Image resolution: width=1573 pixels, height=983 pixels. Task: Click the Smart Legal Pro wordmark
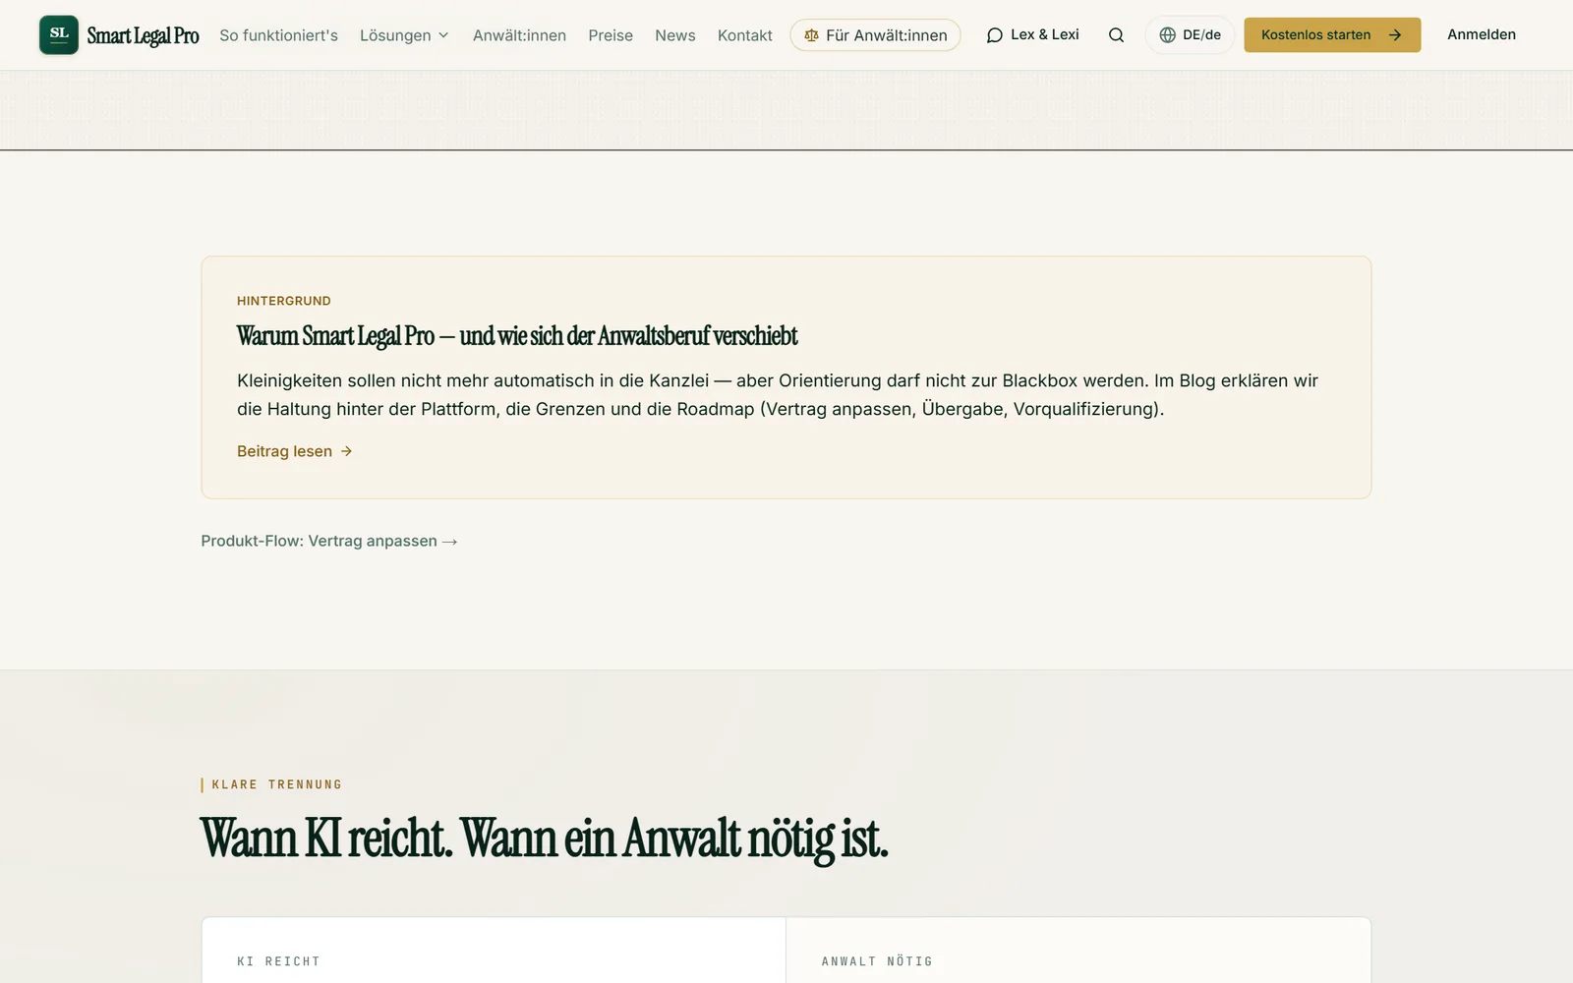[x=144, y=35]
